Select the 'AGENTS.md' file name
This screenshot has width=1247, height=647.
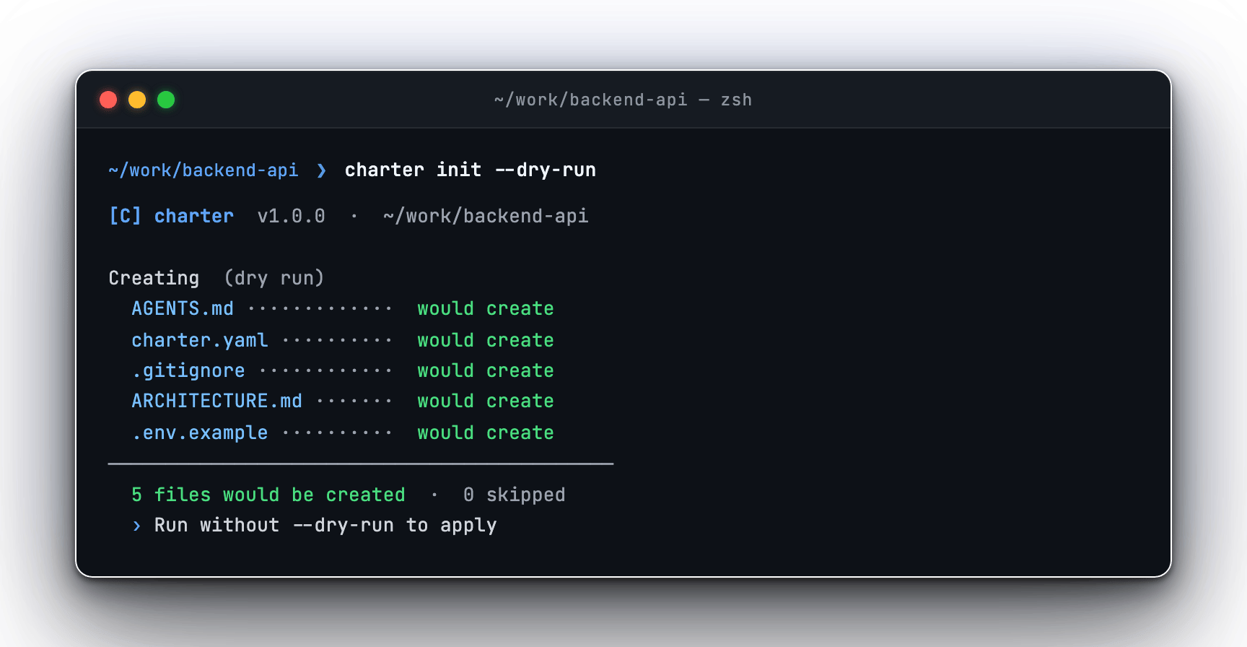[x=183, y=308]
